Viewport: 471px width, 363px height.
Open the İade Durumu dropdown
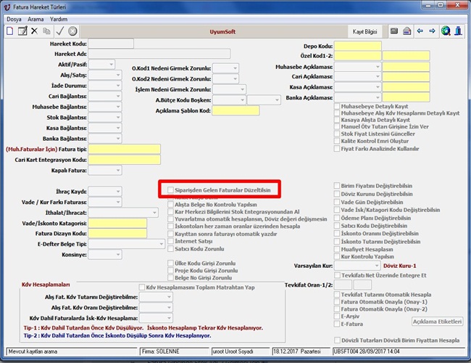coord(118,86)
